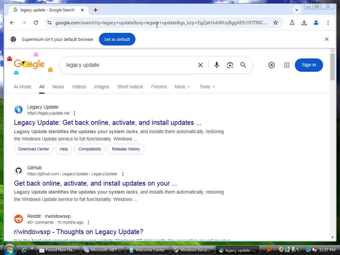Expand the More filters dropdown

tap(182, 87)
